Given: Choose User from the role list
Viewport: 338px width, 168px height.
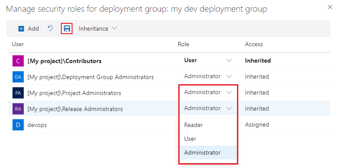Looking at the screenshot, I should click(208, 139).
